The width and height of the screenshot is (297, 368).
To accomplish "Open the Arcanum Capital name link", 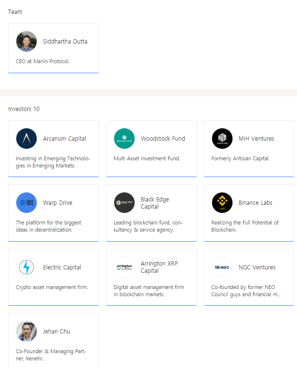I will (x=64, y=139).
